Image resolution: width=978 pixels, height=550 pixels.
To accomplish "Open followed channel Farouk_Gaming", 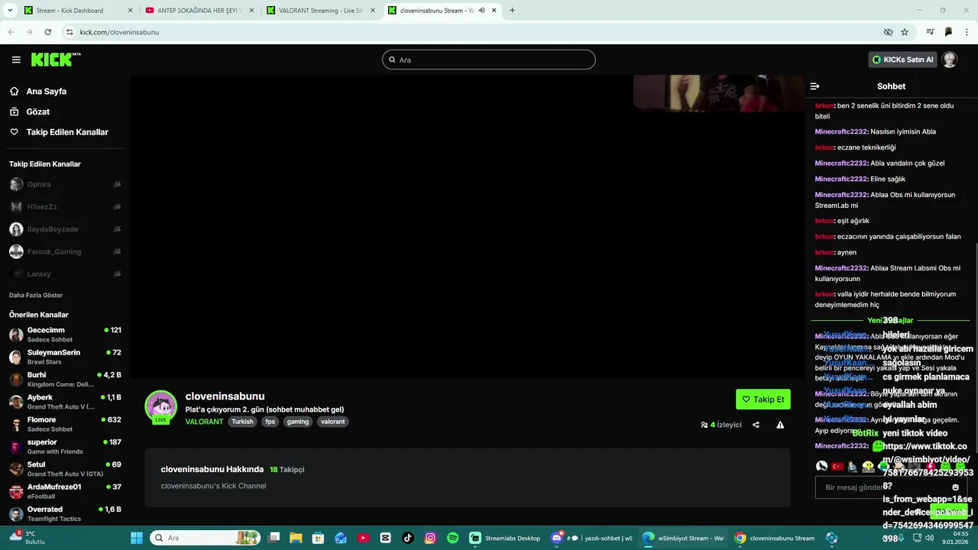I will pos(53,251).
